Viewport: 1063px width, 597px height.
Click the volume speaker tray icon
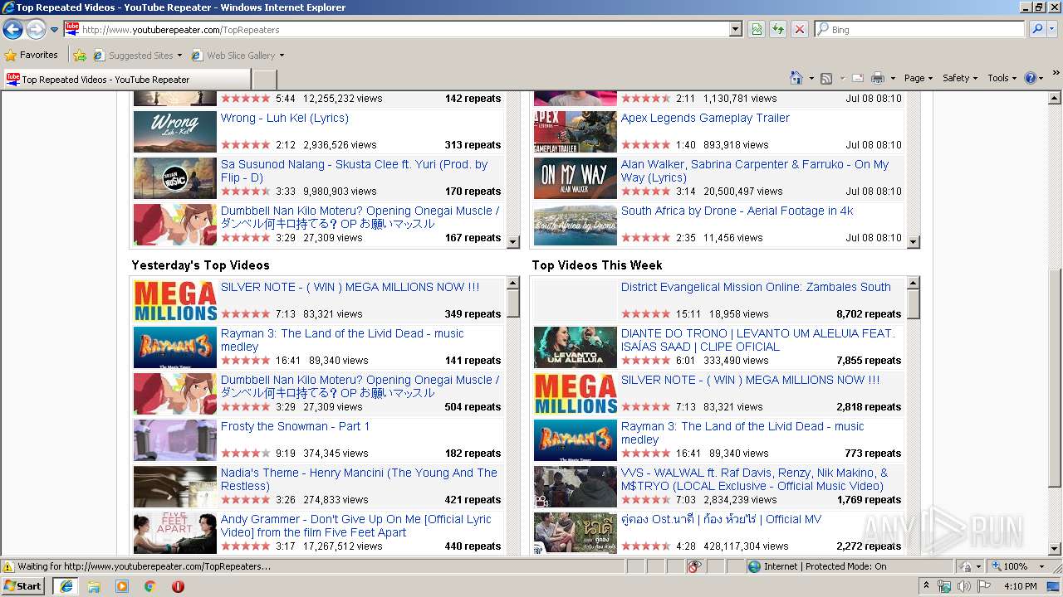tap(963, 586)
